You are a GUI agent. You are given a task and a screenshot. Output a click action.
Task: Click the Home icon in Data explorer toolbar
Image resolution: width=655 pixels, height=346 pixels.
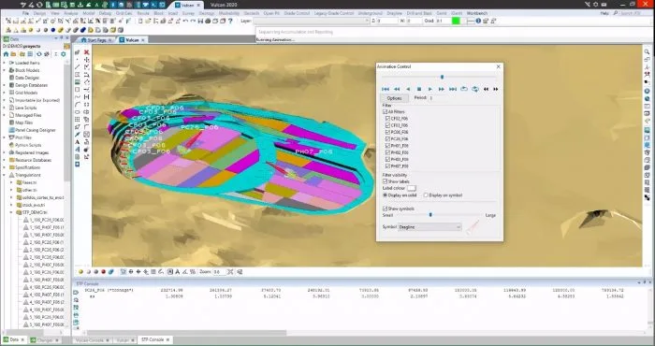[x=6, y=54]
